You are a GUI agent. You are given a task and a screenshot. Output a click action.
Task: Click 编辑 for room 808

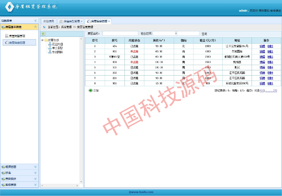pyautogui.click(x=262, y=62)
